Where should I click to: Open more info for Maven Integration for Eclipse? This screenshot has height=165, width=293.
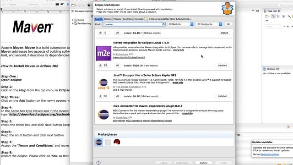click(179, 50)
